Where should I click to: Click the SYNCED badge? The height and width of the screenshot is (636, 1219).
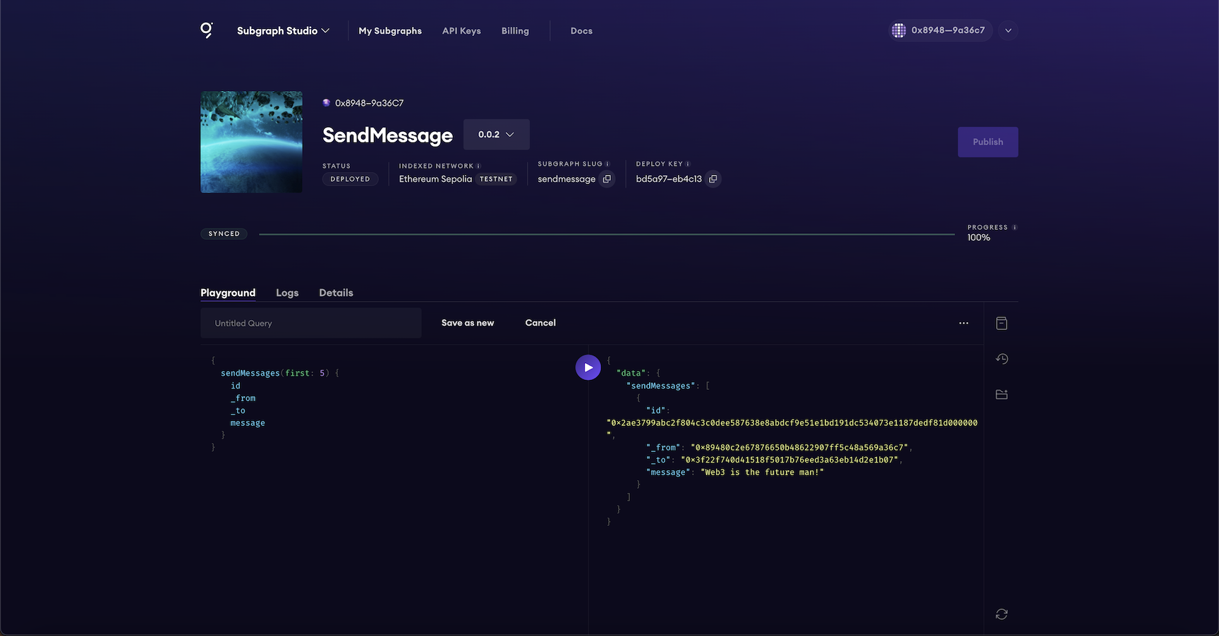[224, 234]
